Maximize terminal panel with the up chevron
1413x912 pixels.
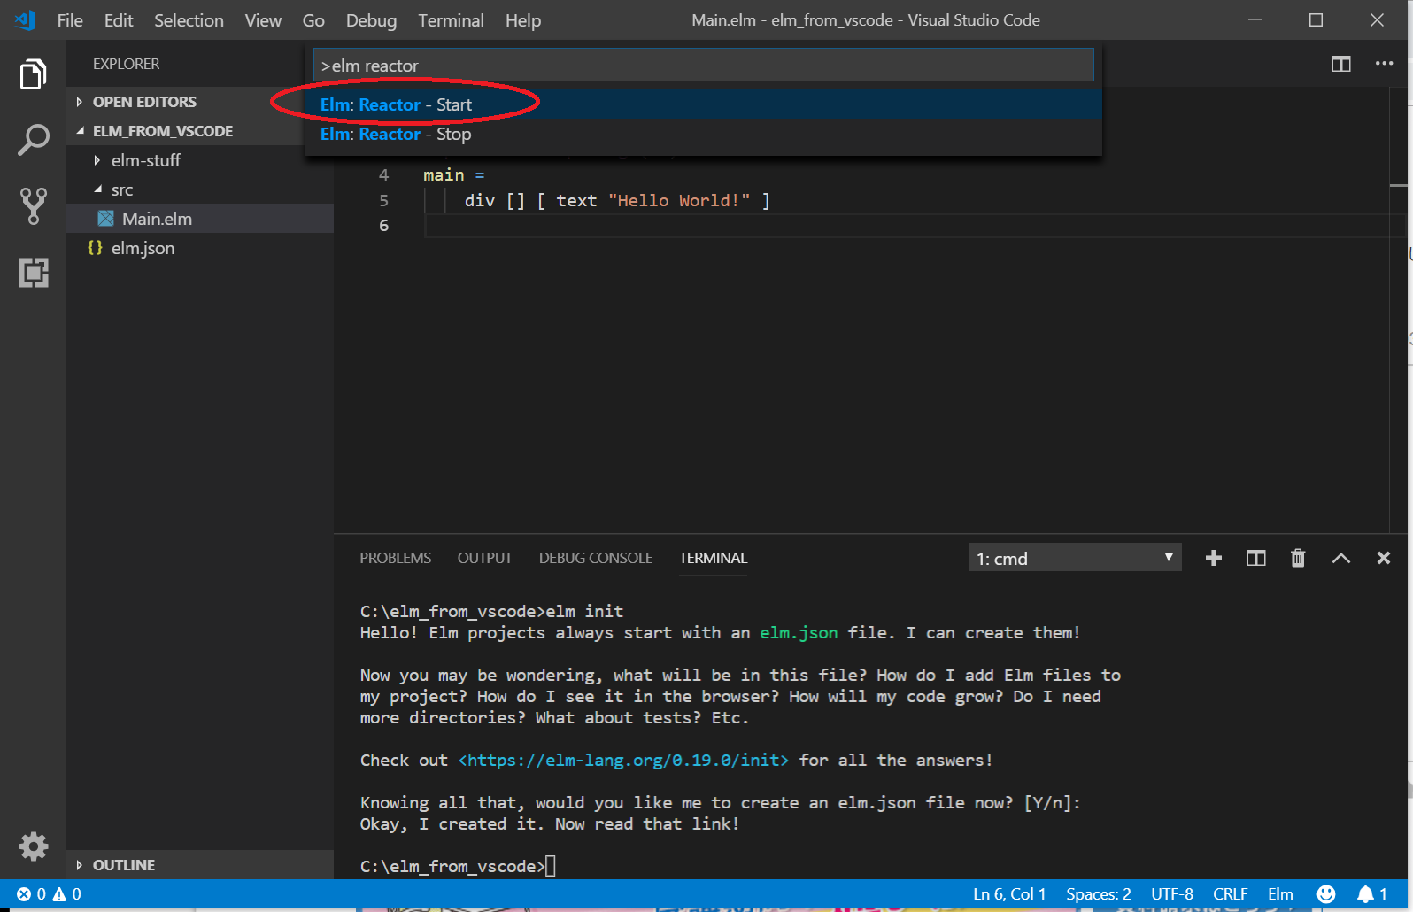click(1340, 558)
